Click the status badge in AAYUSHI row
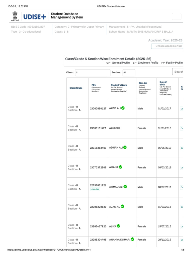This screenshot has width=192, height=256. [x=182, y=128]
